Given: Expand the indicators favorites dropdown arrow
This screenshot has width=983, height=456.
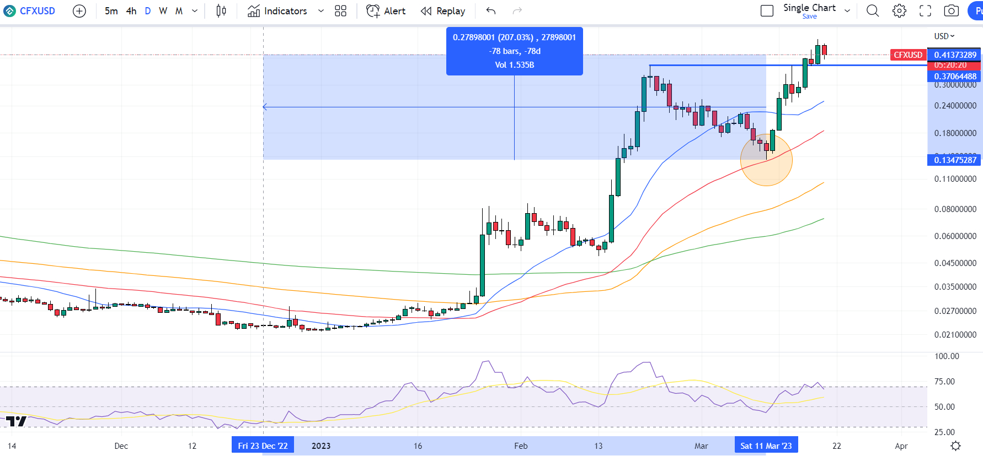Looking at the screenshot, I should click(x=321, y=11).
